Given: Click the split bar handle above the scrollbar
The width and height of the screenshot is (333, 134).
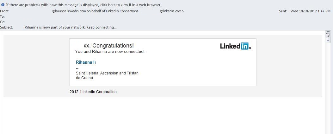Looking at the screenshot, I should [x=328, y=32].
